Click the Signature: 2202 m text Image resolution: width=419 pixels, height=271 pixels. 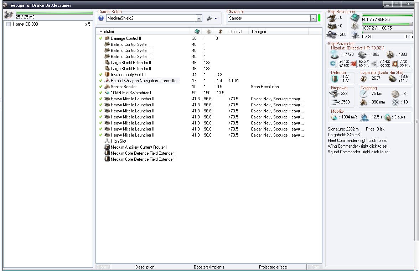(x=343, y=129)
